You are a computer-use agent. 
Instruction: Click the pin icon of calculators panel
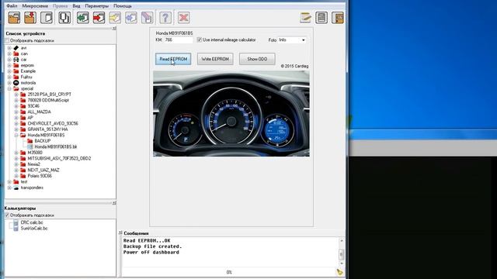(114, 203)
